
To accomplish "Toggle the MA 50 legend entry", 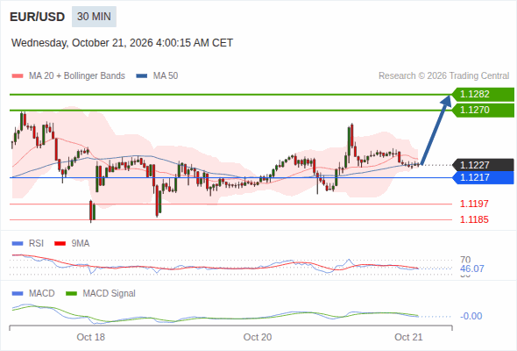I will 157,76.
